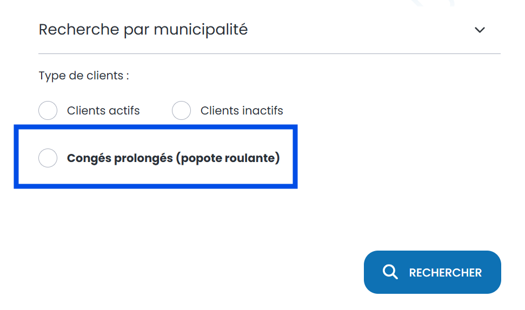Expand the Recherche par municipalité chevron
Image resolution: width=525 pixels, height=310 pixels.
click(480, 30)
